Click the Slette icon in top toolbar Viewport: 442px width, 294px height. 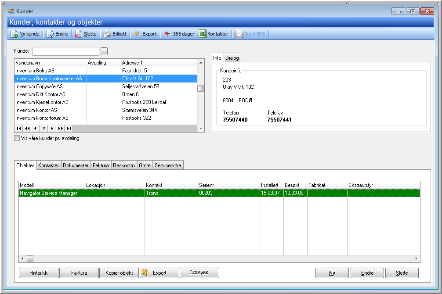pyautogui.click(x=78, y=34)
